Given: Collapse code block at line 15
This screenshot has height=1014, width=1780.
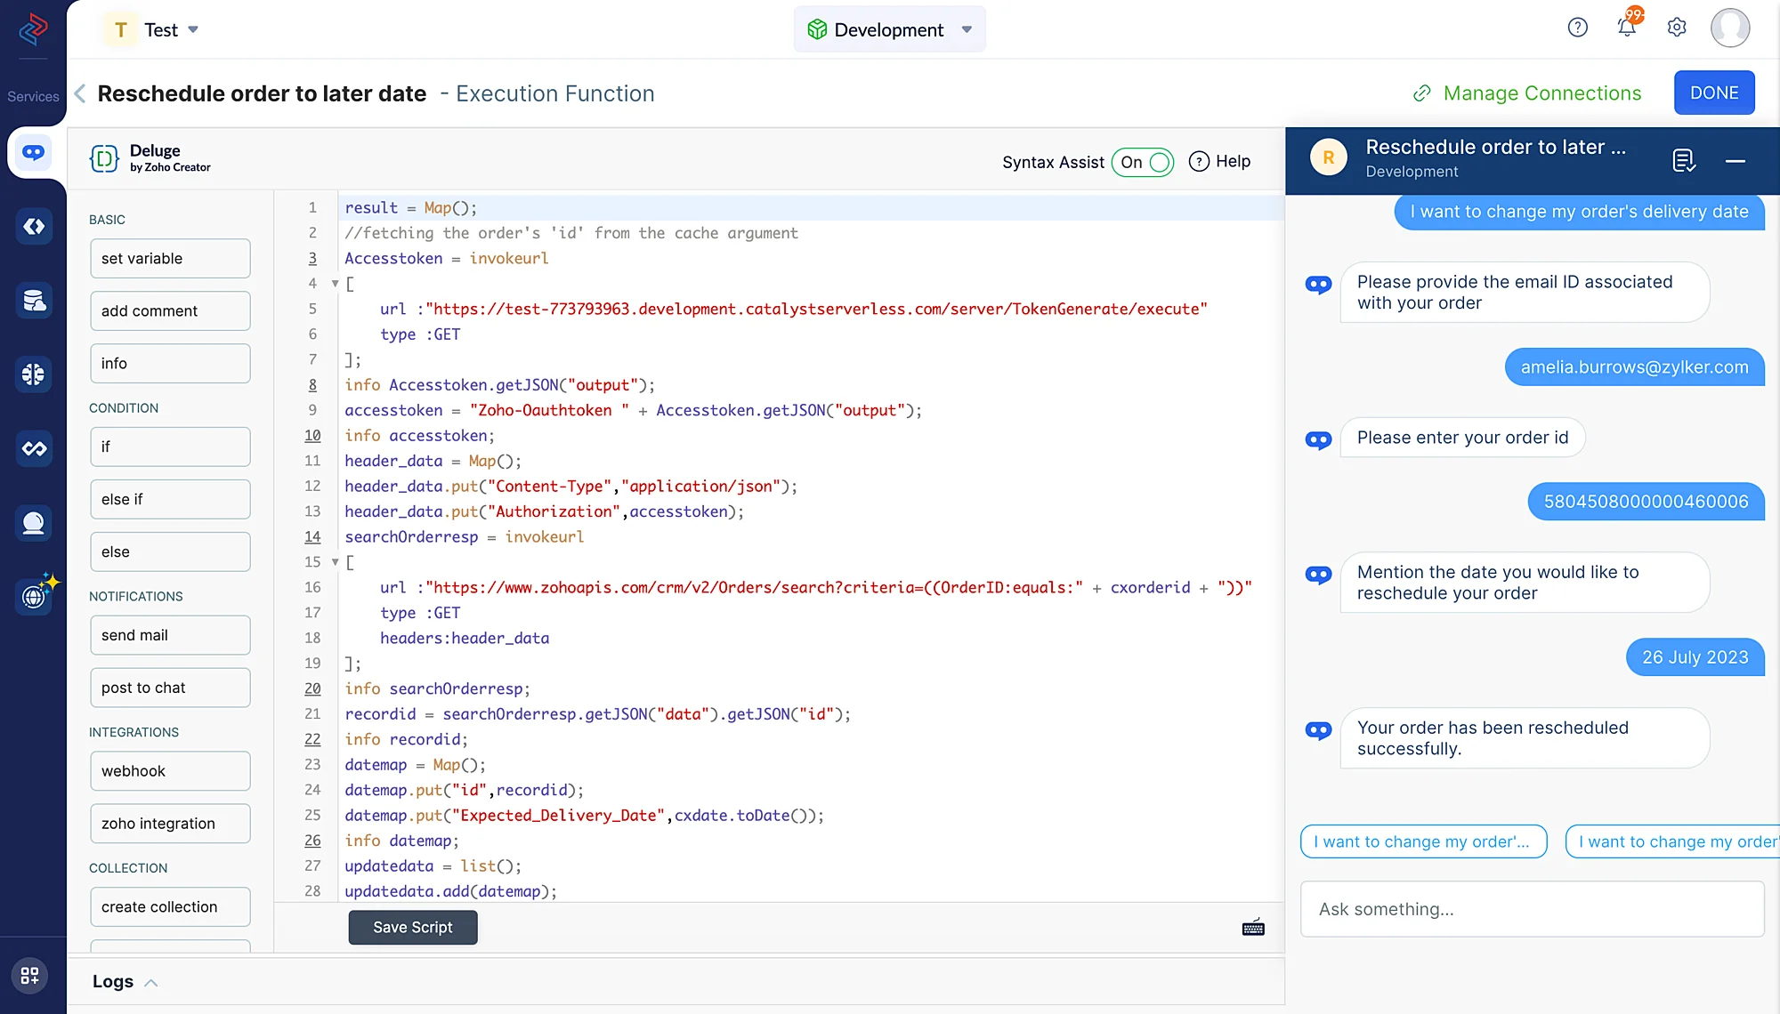Looking at the screenshot, I should point(336,562).
